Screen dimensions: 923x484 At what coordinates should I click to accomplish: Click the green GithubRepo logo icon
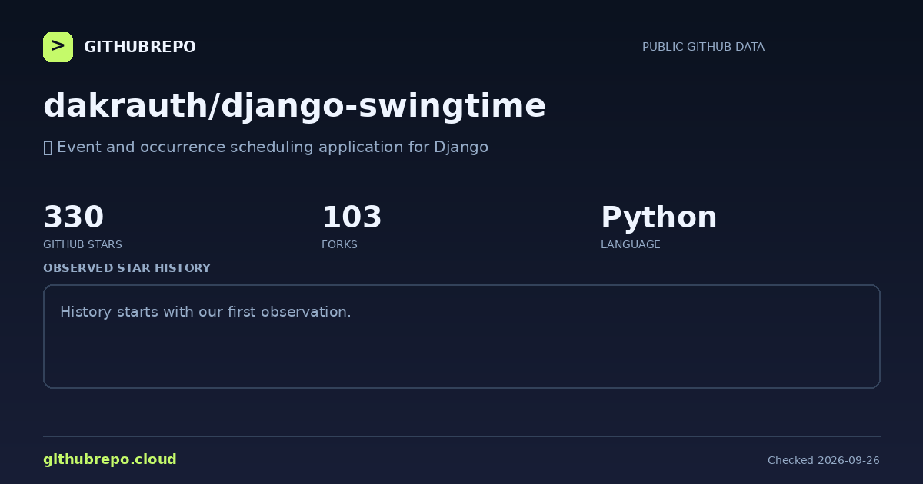pos(58,47)
